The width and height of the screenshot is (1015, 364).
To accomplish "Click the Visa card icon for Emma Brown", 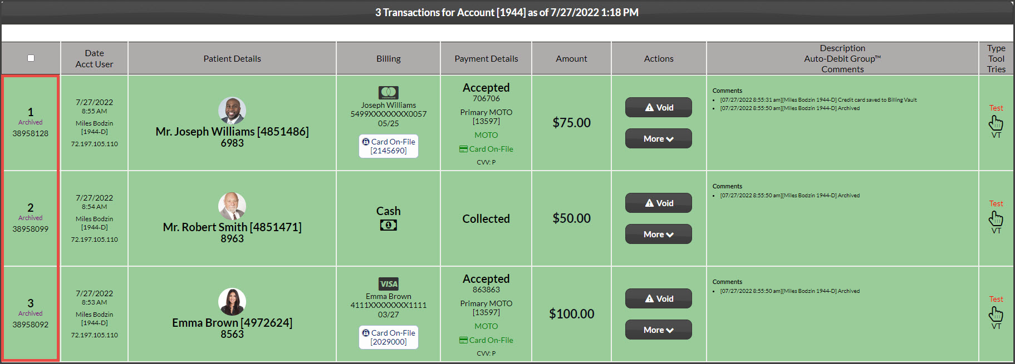I will point(388,284).
